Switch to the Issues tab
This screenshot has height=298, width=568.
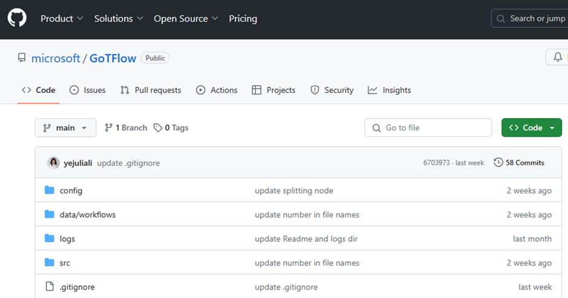(x=88, y=90)
